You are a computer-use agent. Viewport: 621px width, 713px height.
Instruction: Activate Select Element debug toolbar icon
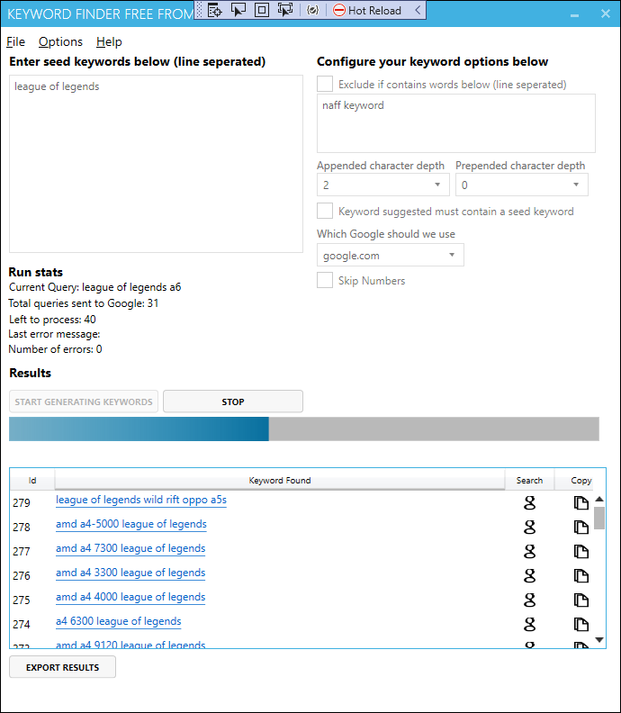238,10
